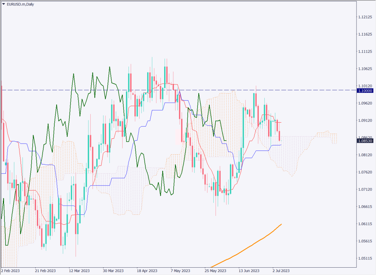
Task: Click the 1.07120 price axis value
Action: click(x=365, y=189)
